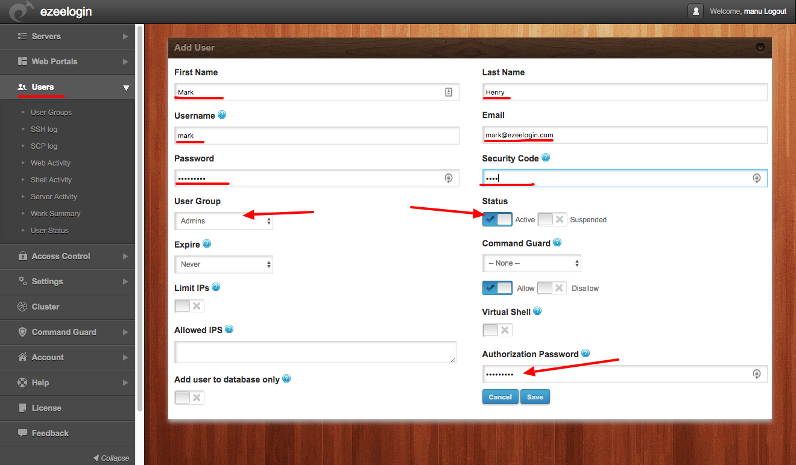Open SSH log submenu item

coord(44,130)
